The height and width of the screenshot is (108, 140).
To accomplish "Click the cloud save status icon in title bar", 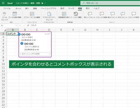I will (x=42, y=3).
